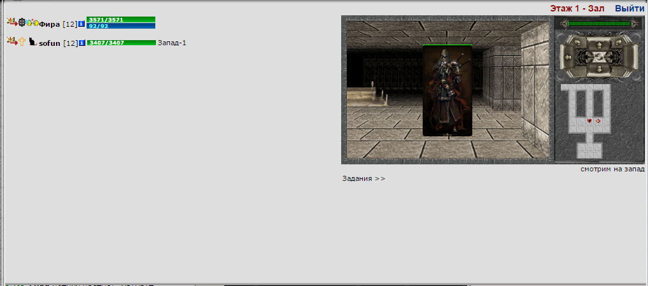This screenshot has height=286, width=648.
Task: Click the green movement timer bar above navigation
Action: pos(599,24)
